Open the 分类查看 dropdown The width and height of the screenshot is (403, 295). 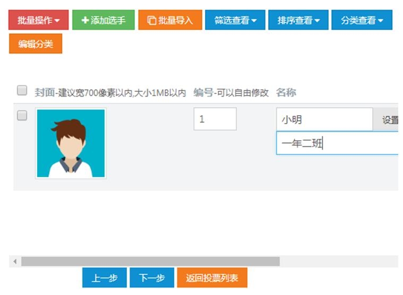362,20
